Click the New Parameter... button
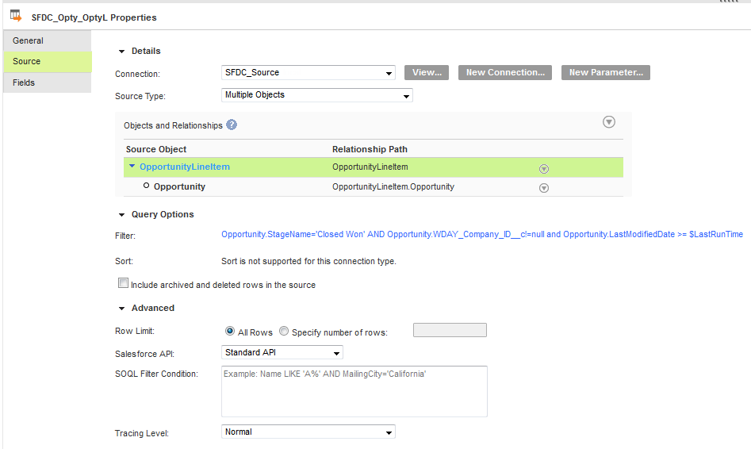751x449 pixels. tap(605, 72)
